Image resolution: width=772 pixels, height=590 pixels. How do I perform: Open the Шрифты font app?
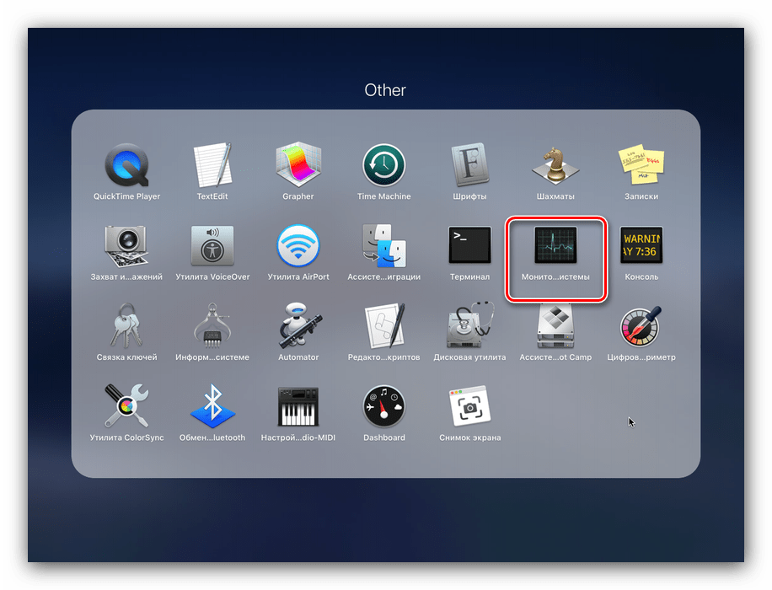[469, 165]
